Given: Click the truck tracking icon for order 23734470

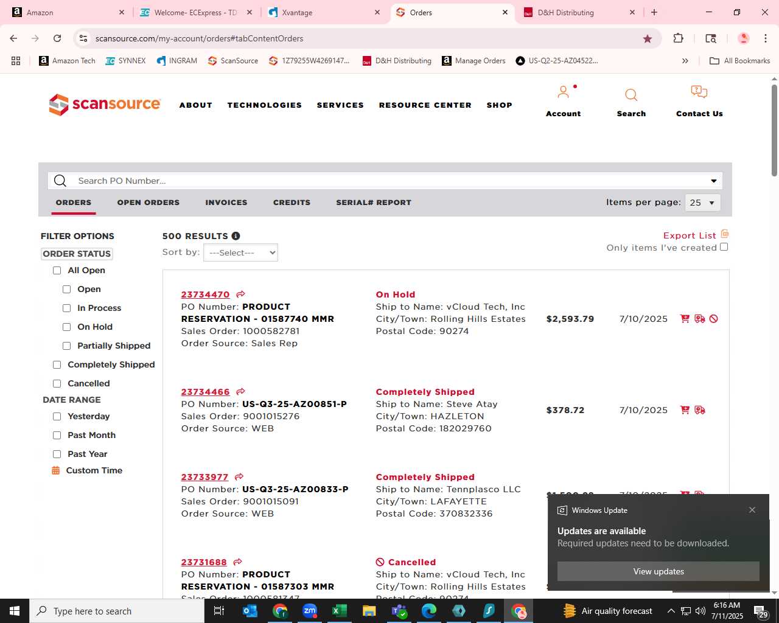Looking at the screenshot, I should [x=700, y=319].
